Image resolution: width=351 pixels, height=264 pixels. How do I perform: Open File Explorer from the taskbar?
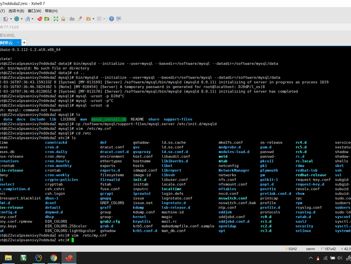point(8,258)
